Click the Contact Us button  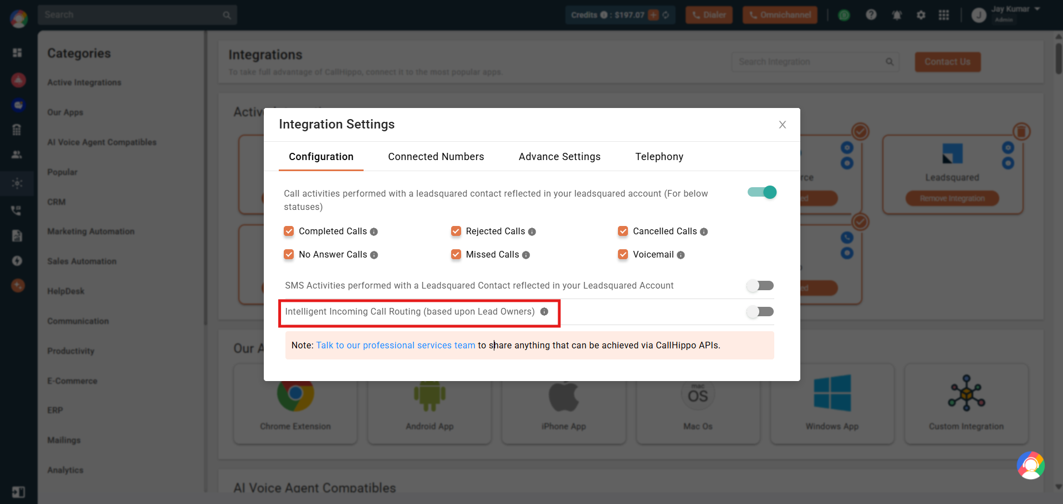click(948, 61)
